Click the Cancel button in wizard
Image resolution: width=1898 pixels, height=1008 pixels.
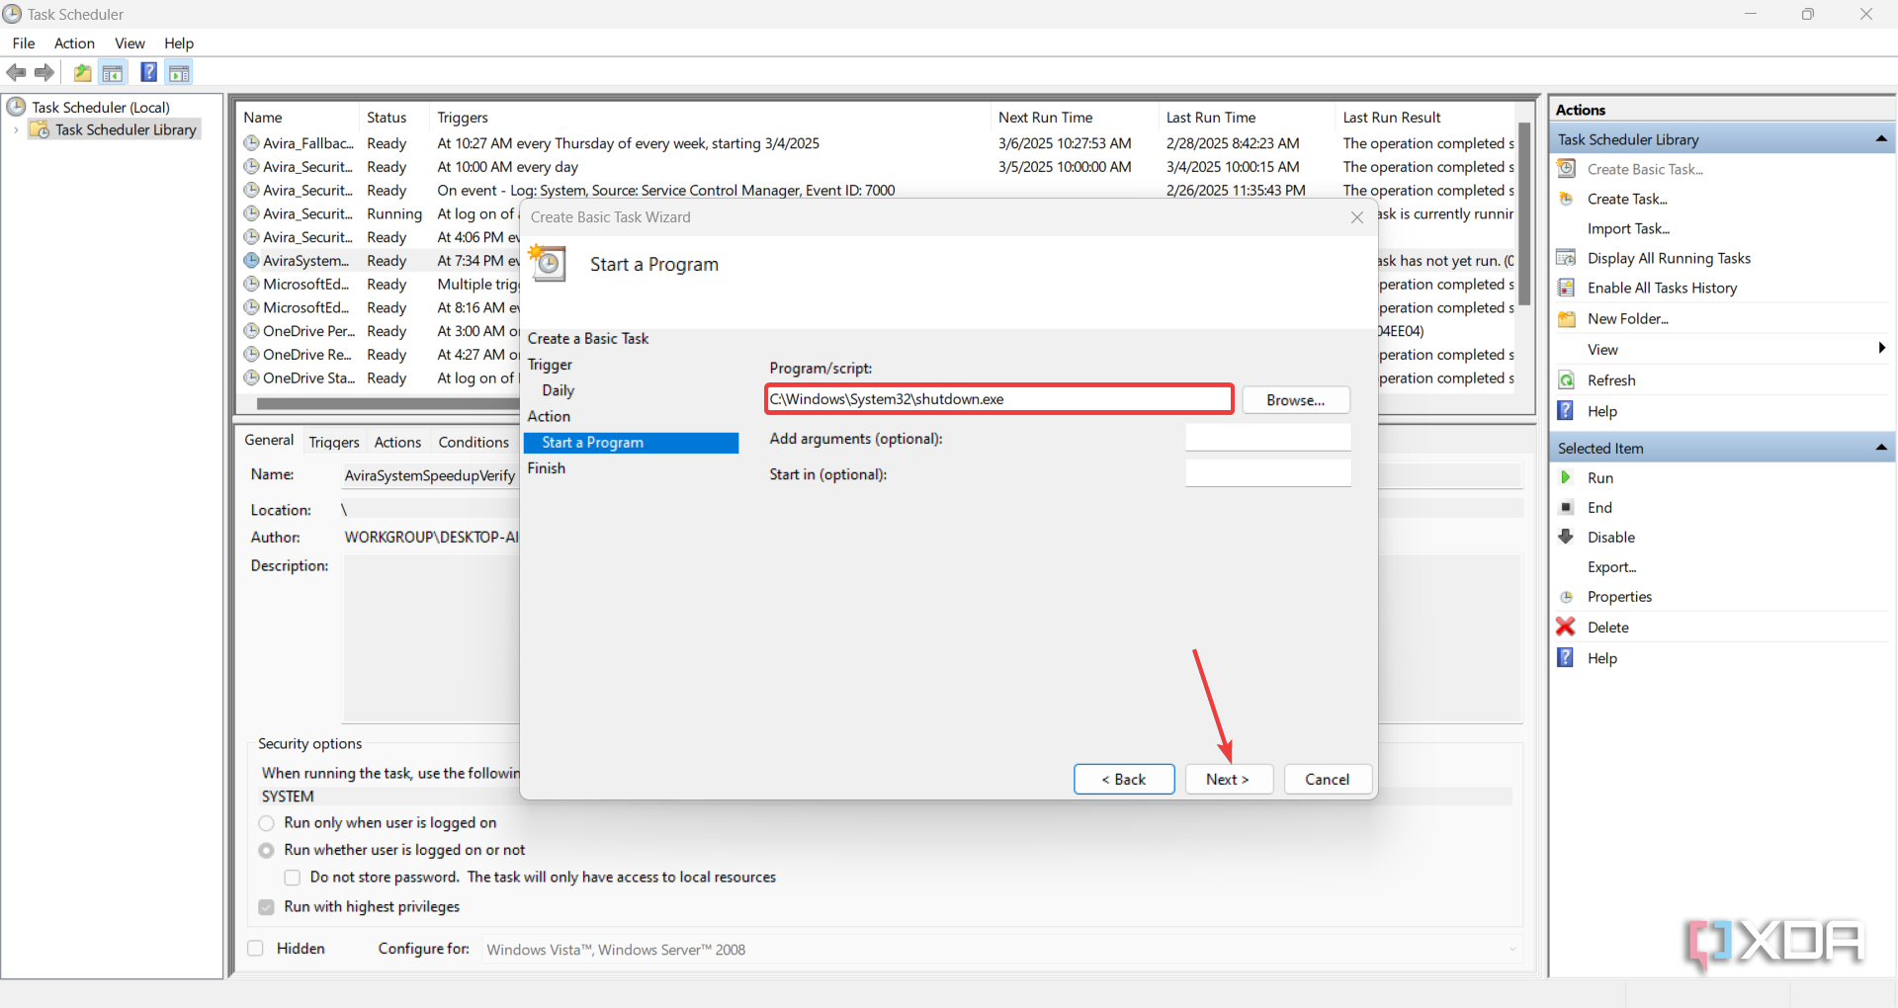click(x=1328, y=779)
